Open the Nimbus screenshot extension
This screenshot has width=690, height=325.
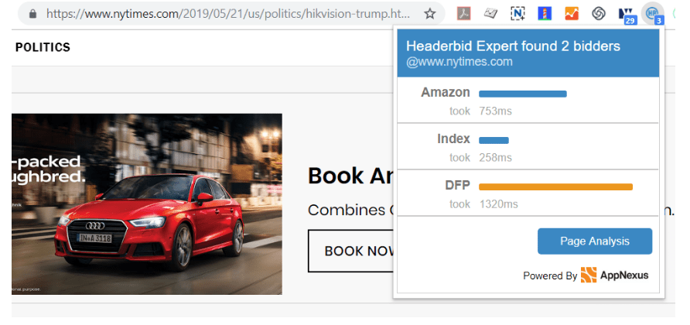pyautogui.click(x=517, y=13)
